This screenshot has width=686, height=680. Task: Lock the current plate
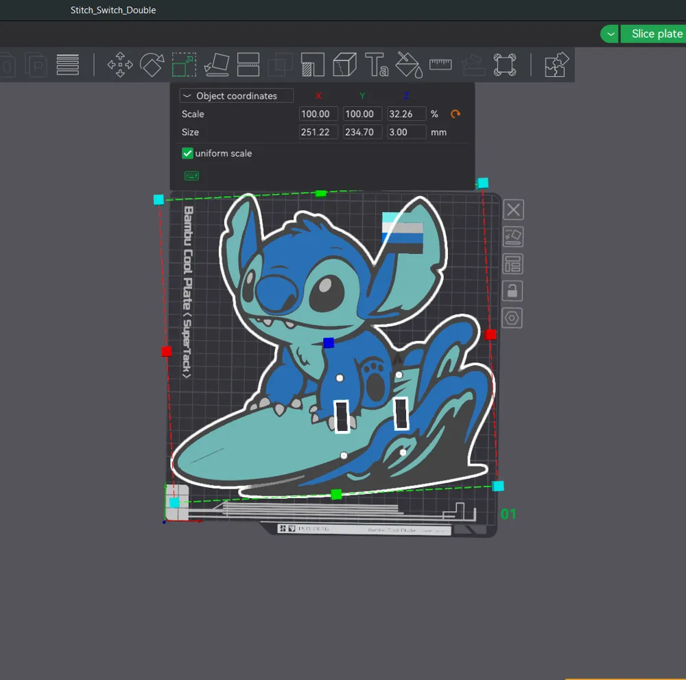(513, 290)
